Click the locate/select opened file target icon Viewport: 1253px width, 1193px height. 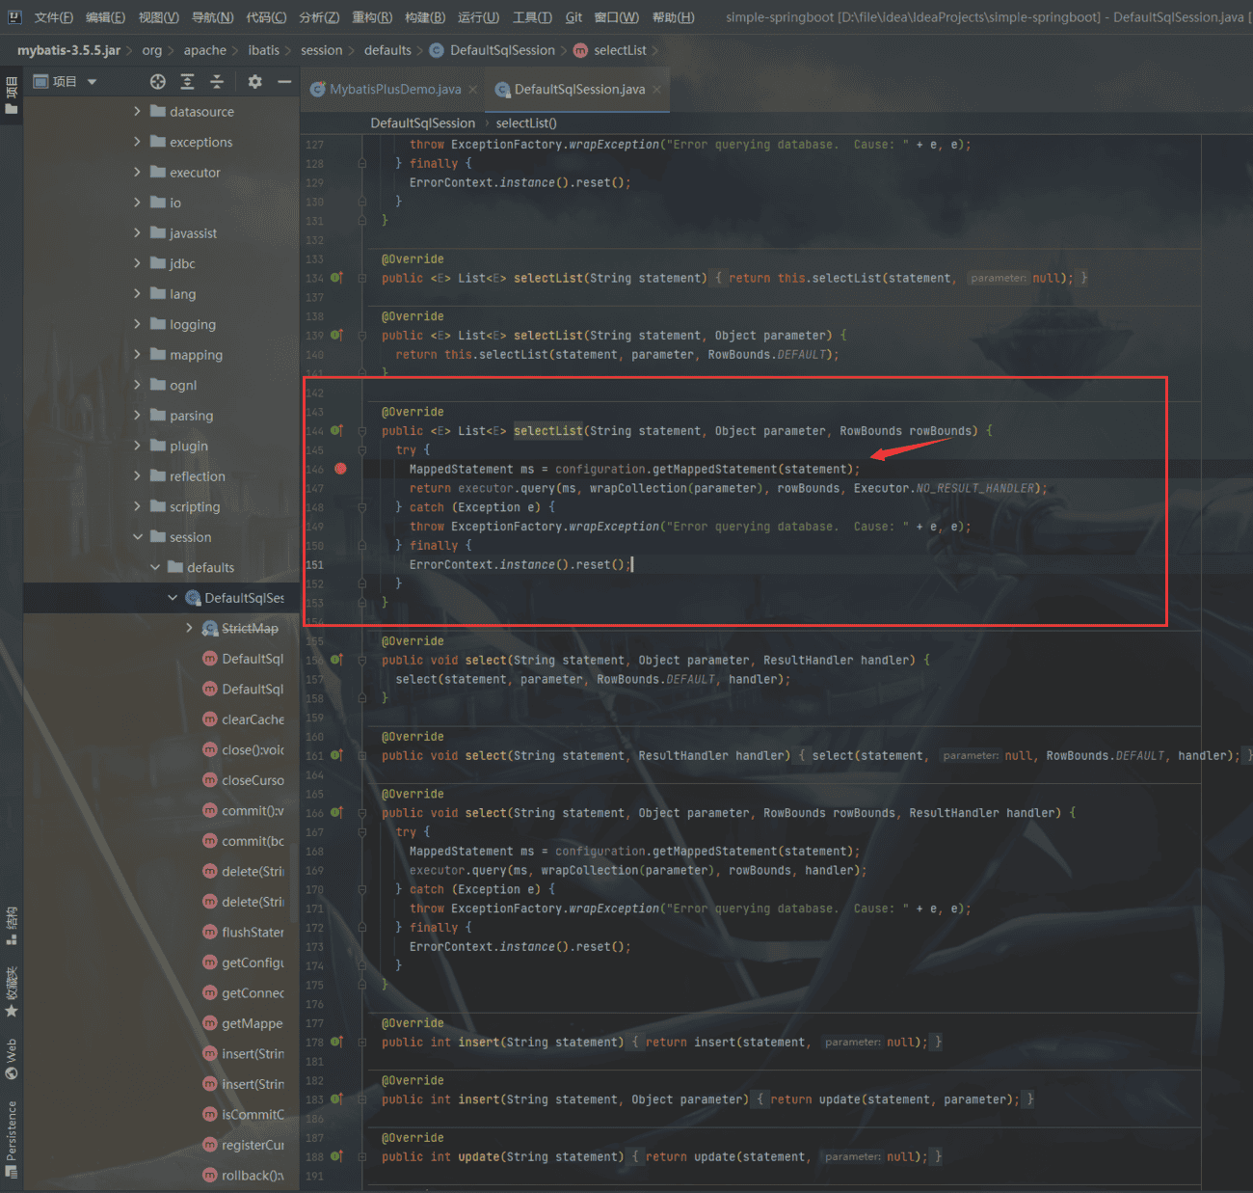(x=158, y=82)
